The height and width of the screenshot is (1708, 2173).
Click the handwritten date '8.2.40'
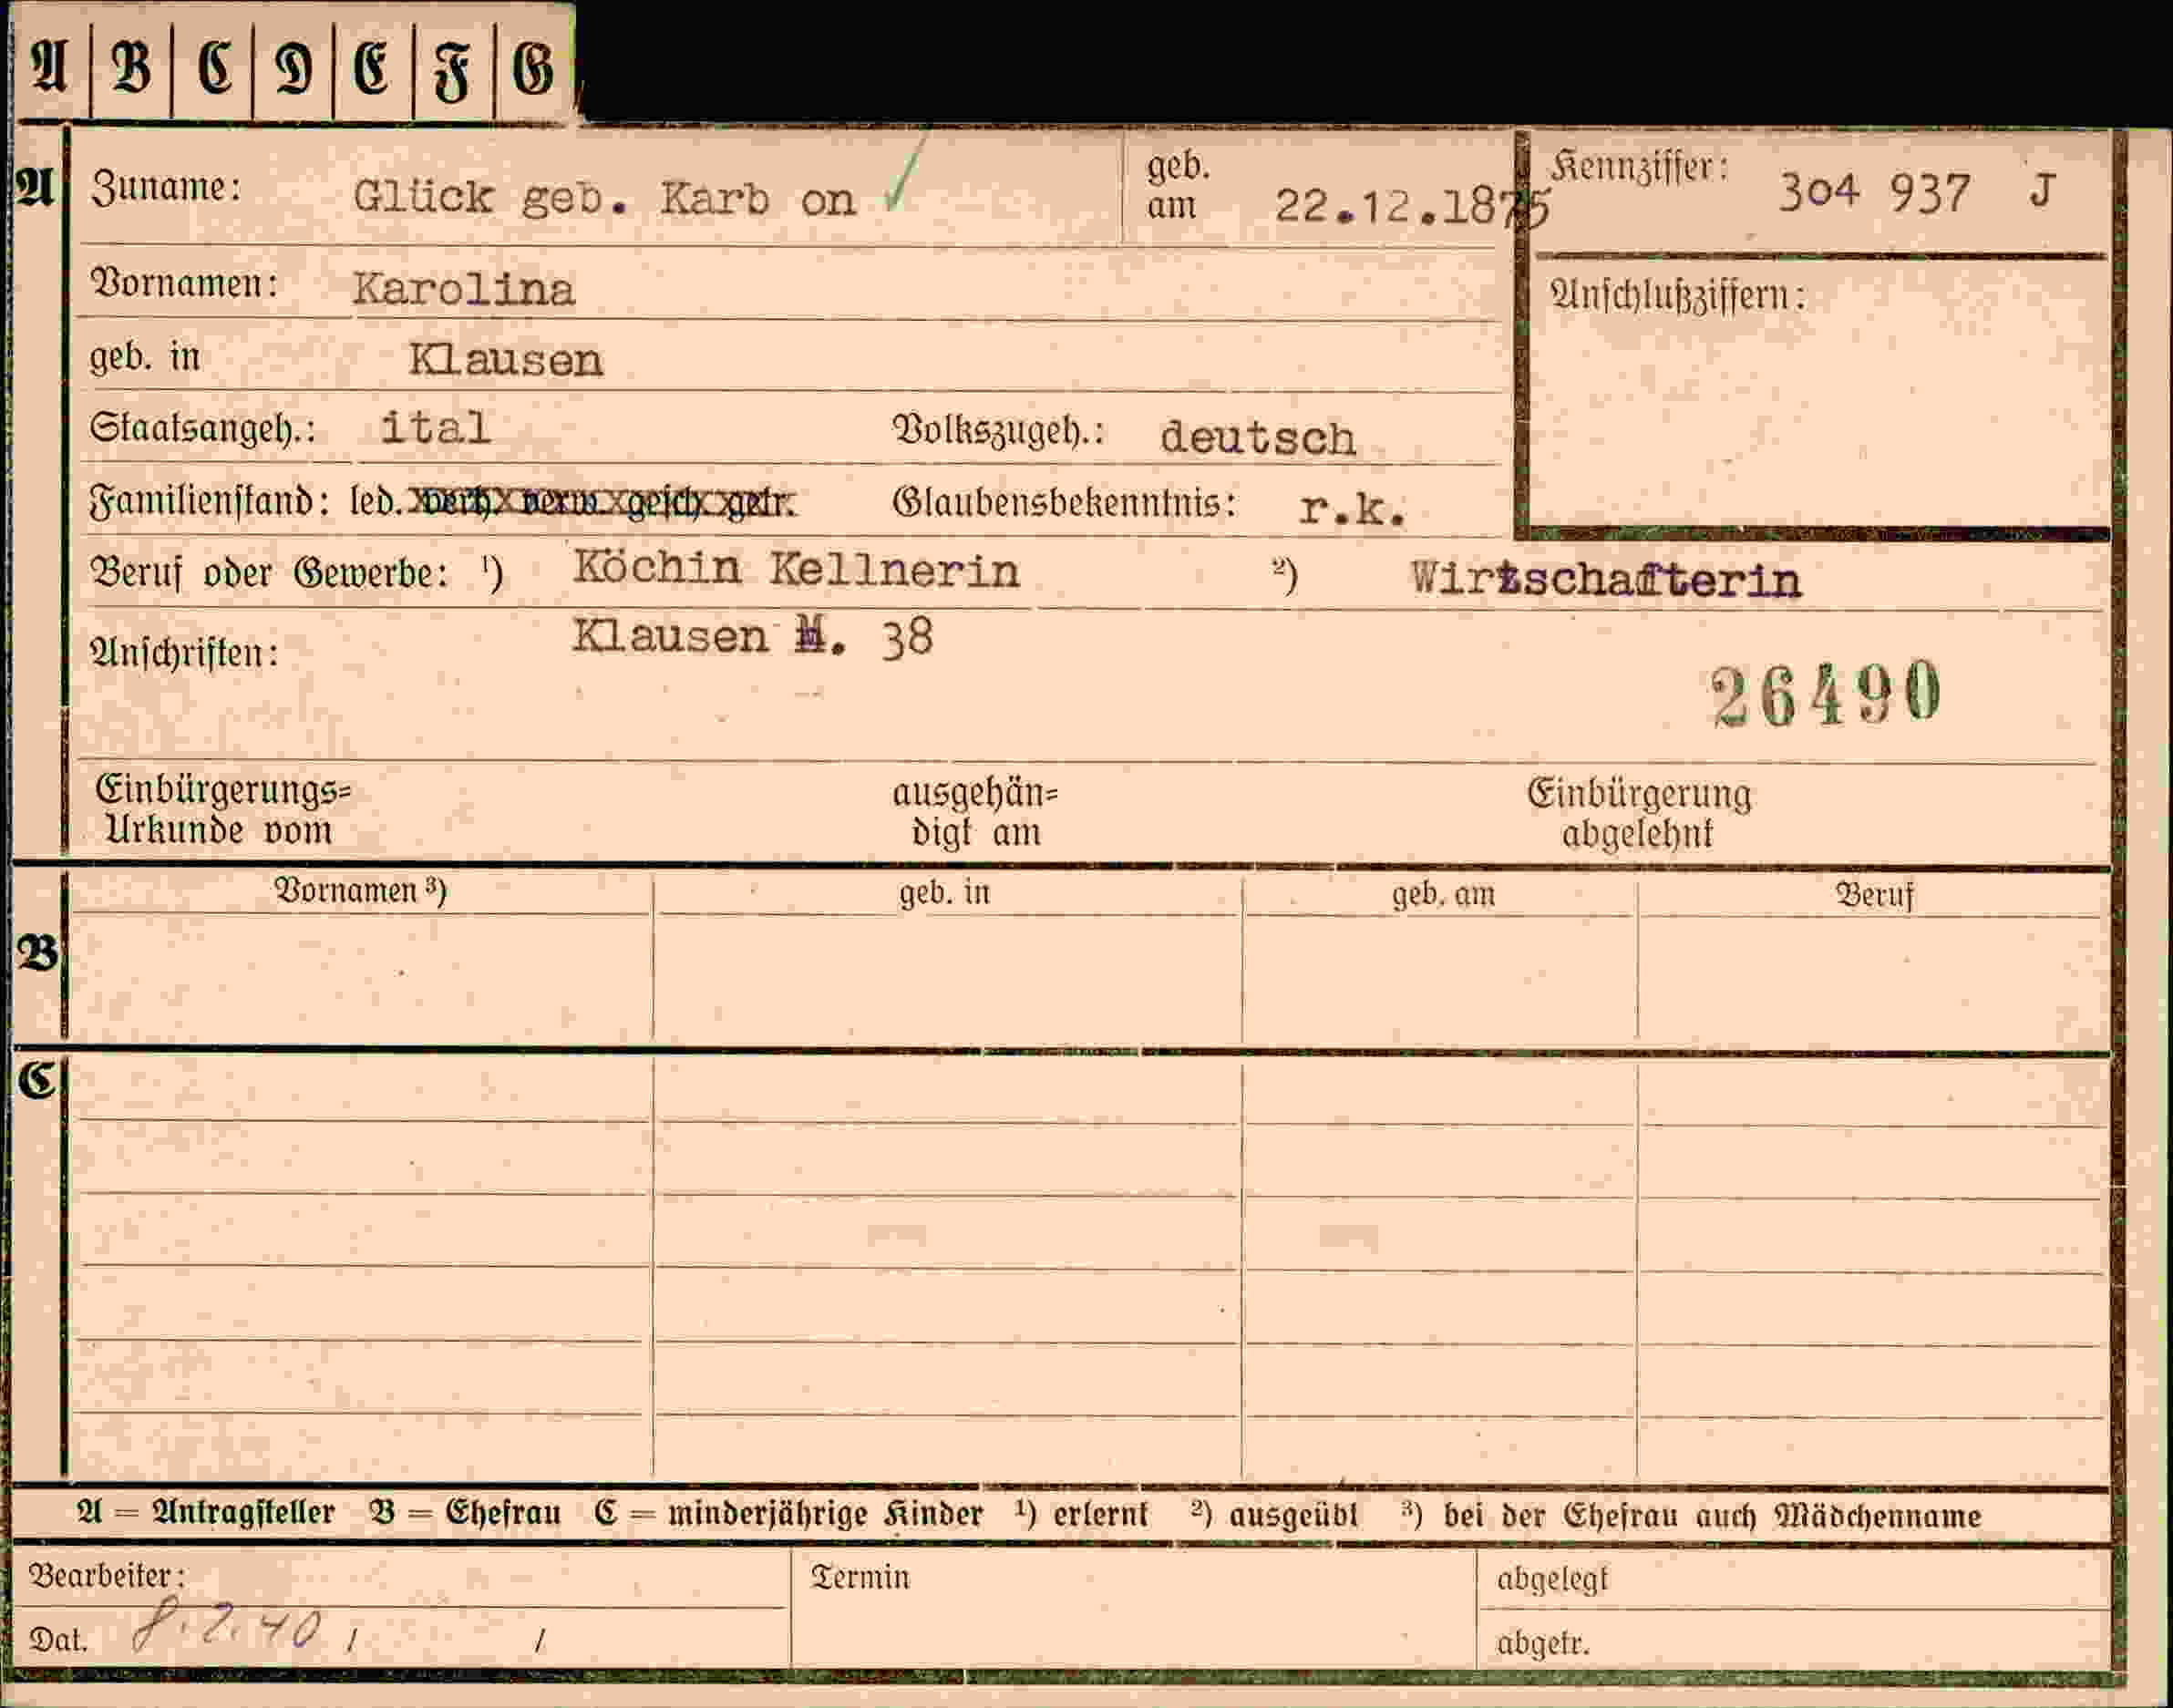click(x=227, y=1626)
